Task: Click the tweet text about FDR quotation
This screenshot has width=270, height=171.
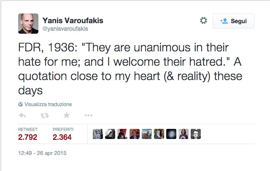Action: (x=130, y=69)
